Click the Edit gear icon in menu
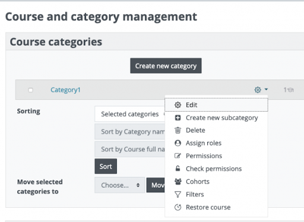 (x=178, y=105)
